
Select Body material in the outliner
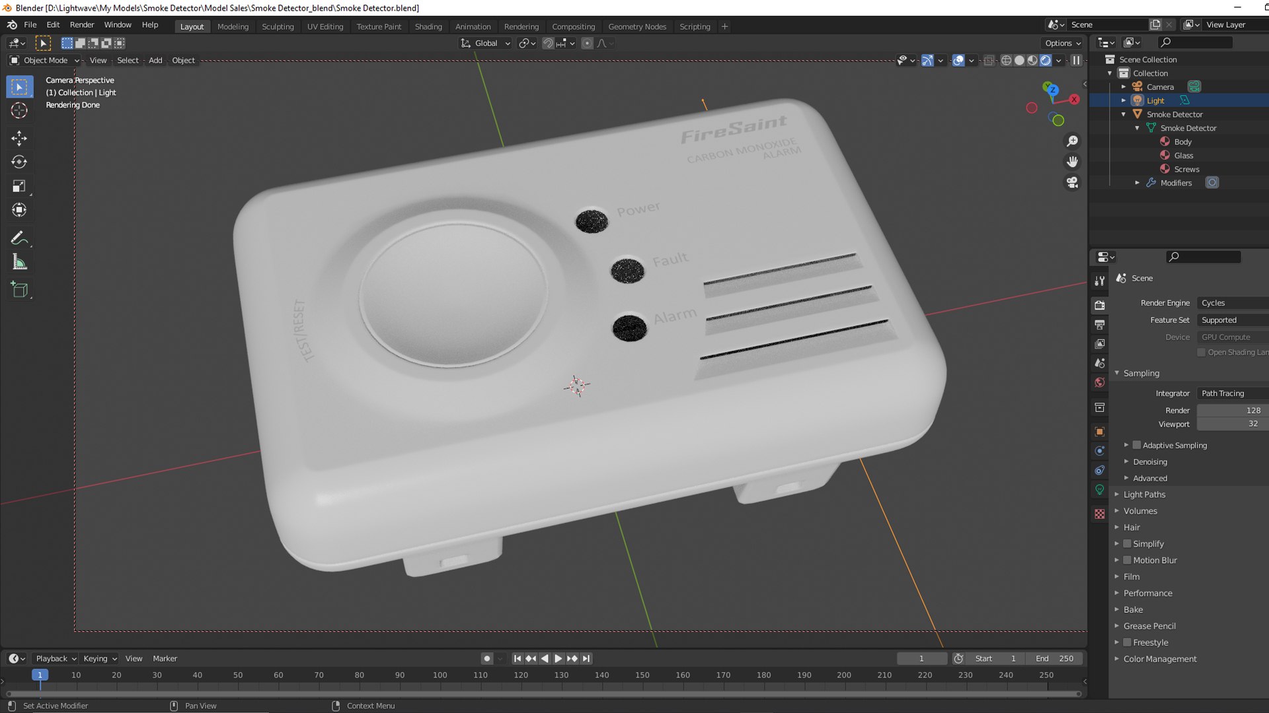tap(1182, 142)
